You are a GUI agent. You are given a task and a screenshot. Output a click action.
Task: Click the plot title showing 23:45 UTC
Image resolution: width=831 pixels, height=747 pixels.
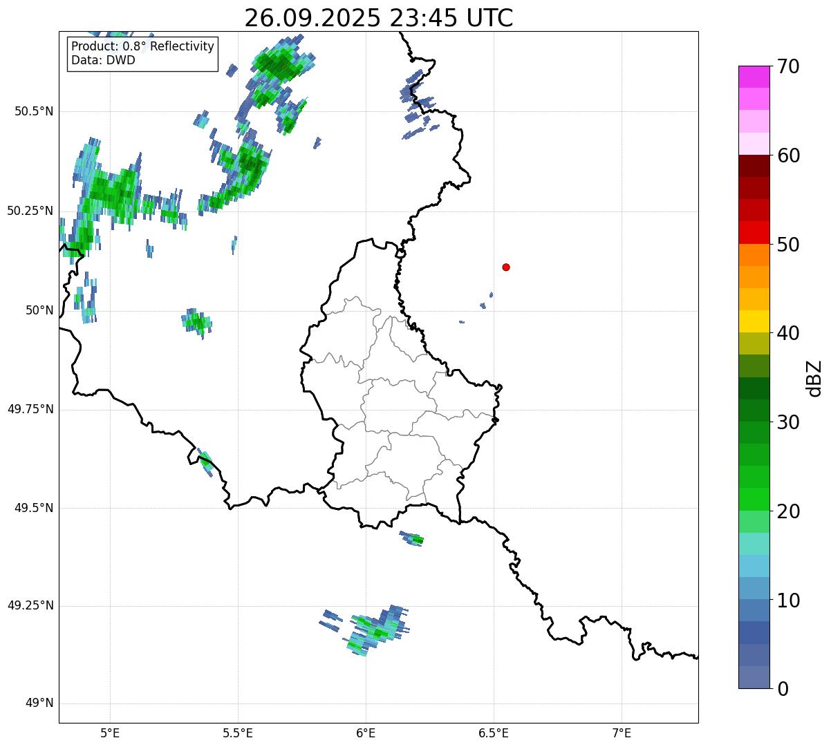click(x=378, y=18)
